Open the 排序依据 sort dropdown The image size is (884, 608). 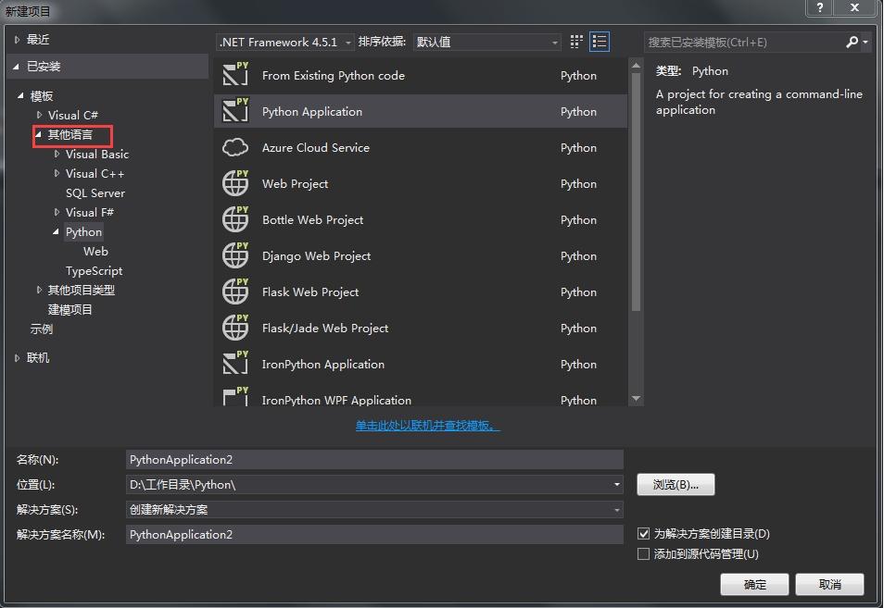pos(486,42)
